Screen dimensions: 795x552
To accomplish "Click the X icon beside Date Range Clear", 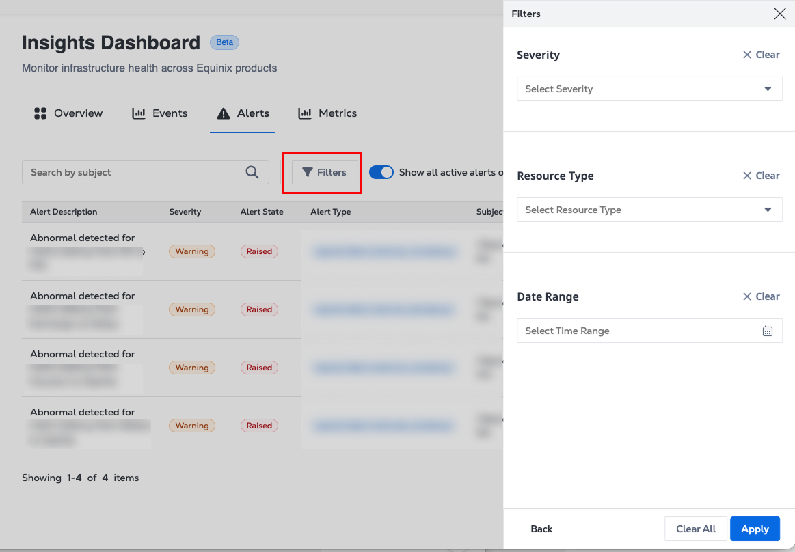I will point(747,296).
